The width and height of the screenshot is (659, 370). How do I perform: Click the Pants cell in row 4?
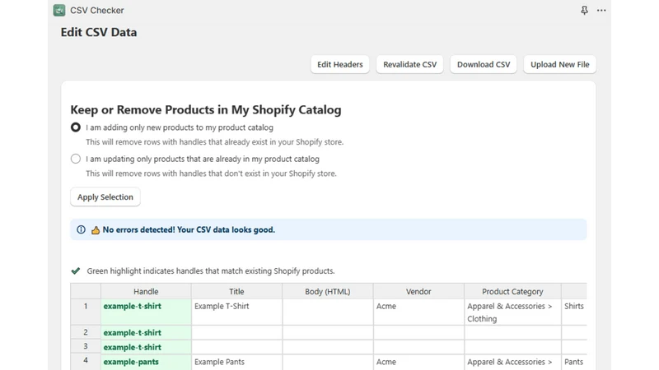(x=574, y=362)
